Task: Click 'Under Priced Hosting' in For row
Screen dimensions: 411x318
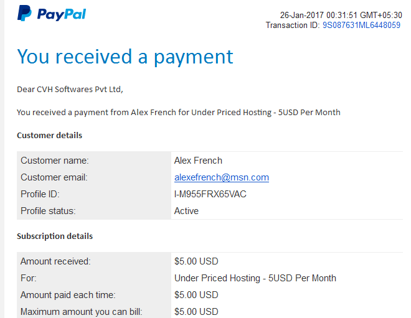Action: click(217, 278)
